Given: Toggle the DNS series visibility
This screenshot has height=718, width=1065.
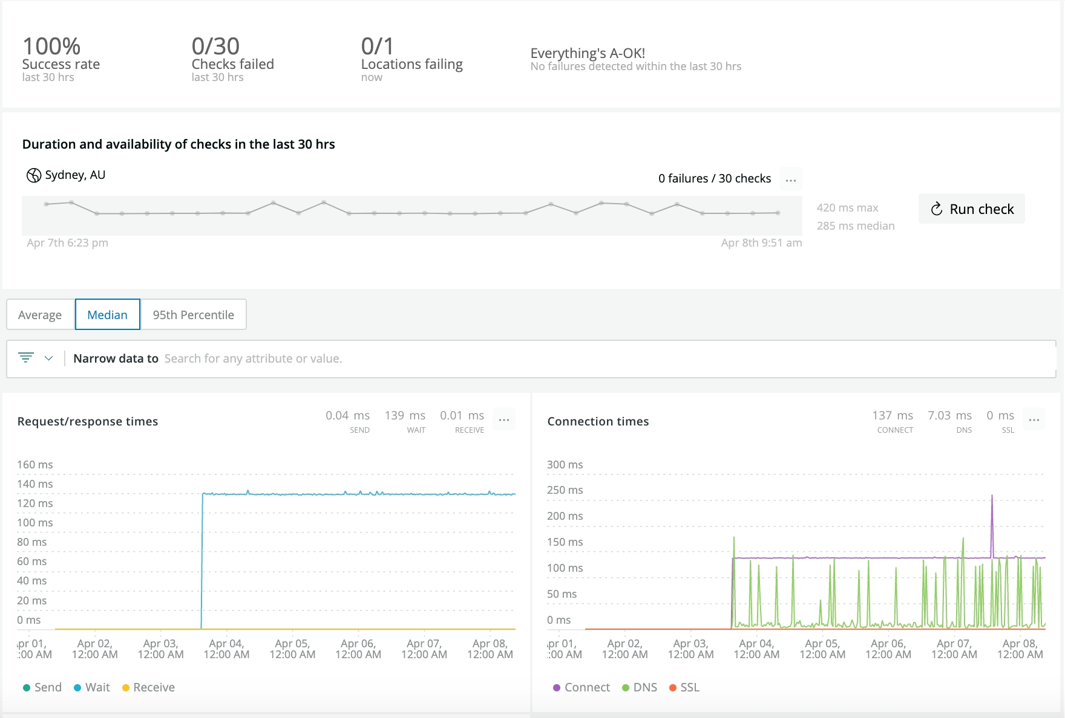Looking at the screenshot, I should (x=640, y=687).
